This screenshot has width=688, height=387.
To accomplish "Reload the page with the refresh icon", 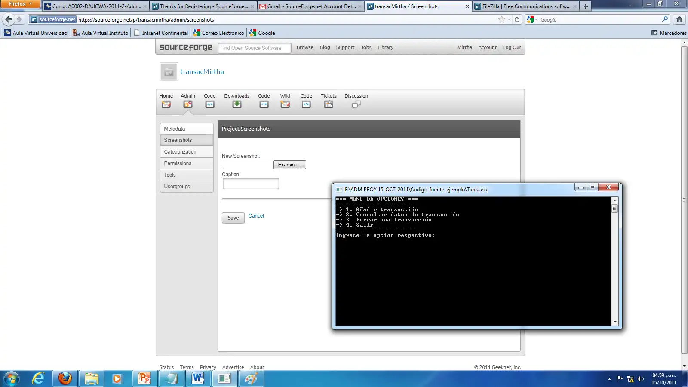I will pos(517,19).
